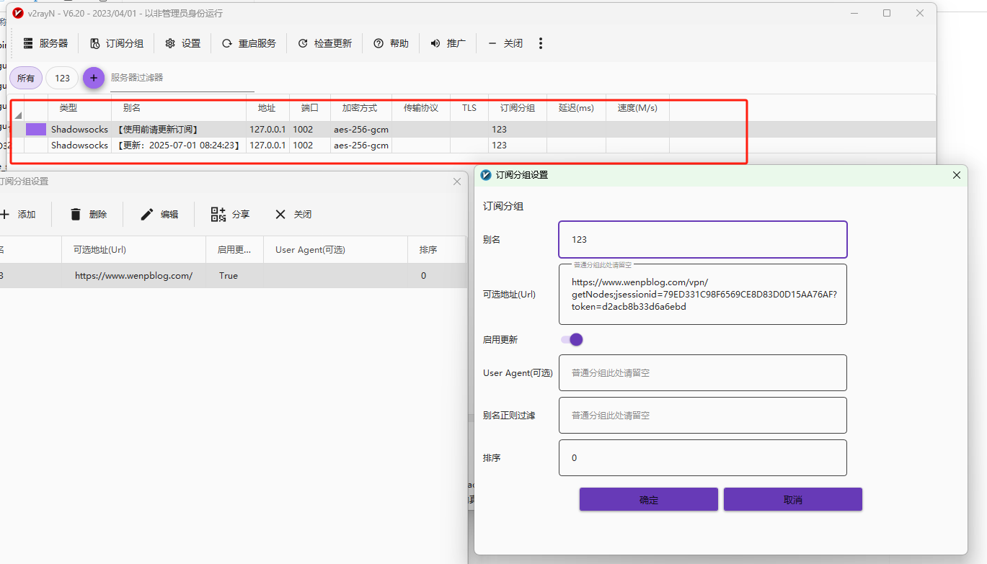Select the 所有 group tab
This screenshot has width=987, height=564.
pyautogui.click(x=26, y=78)
